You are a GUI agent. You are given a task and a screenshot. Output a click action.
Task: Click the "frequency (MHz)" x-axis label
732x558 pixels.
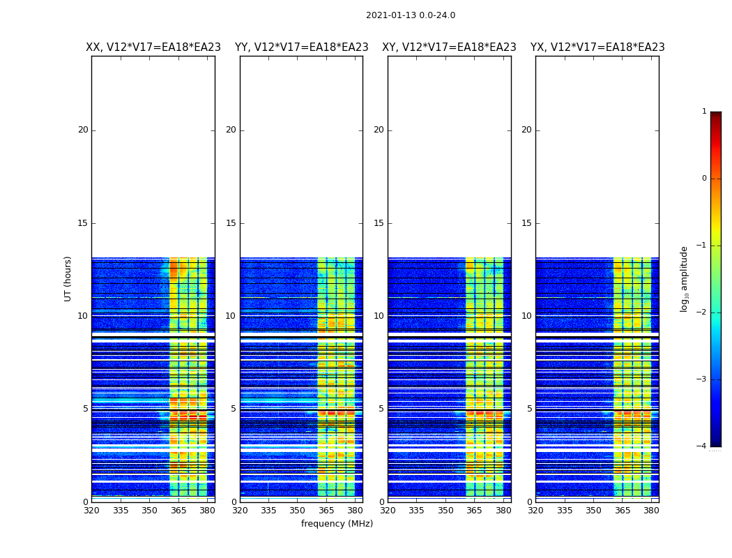click(x=337, y=524)
